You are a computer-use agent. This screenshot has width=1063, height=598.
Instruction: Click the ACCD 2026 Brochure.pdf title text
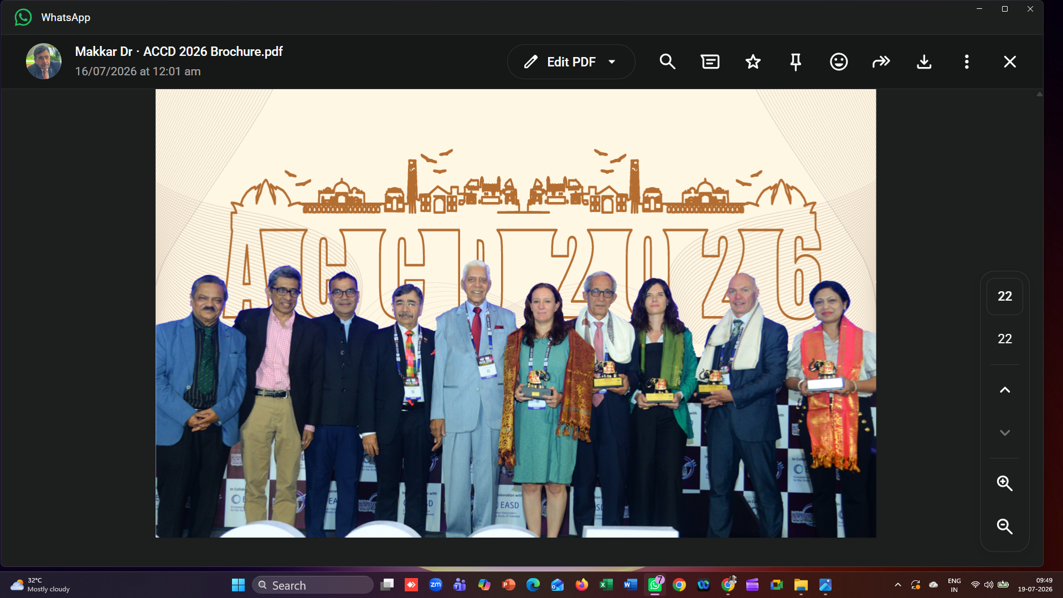(x=213, y=51)
